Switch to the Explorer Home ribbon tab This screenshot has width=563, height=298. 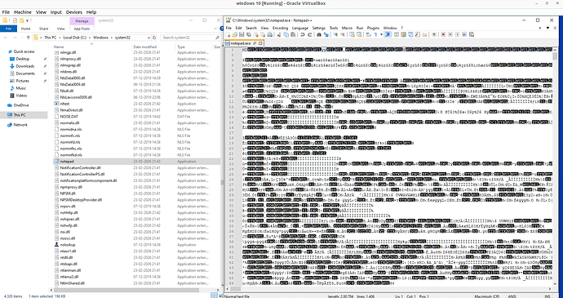pos(25,29)
